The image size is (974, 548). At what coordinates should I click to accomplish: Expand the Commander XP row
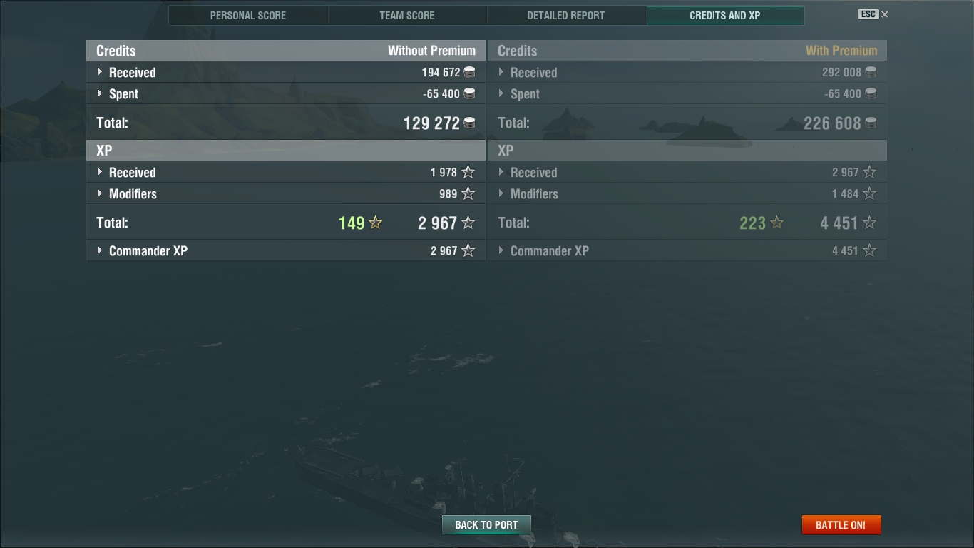point(286,250)
